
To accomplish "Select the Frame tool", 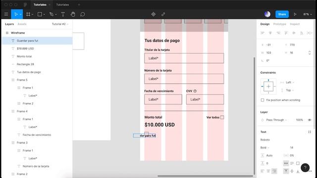I will click(28, 14).
